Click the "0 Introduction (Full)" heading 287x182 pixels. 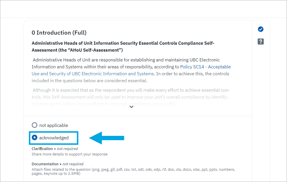(59, 33)
